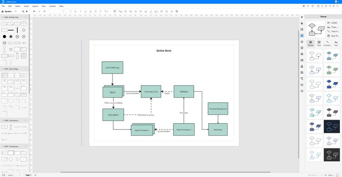The height and width of the screenshot is (177, 342).
Task: Select the Text tool icon
Action: coord(115,12)
